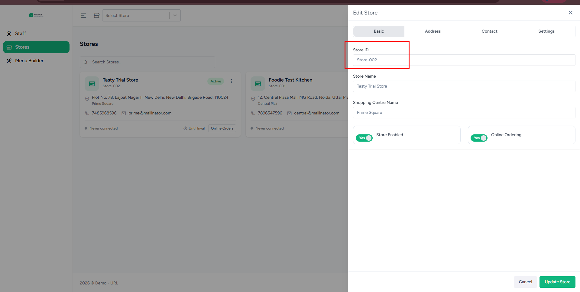The image size is (580, 292).
Task: Open three-dot menu on Tasty Trial Store
Action: (232, 81)
